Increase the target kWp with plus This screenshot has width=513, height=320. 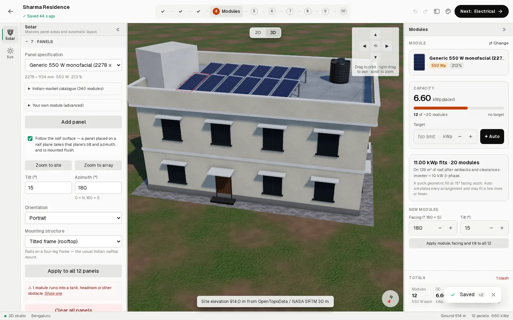pos(471,137)
